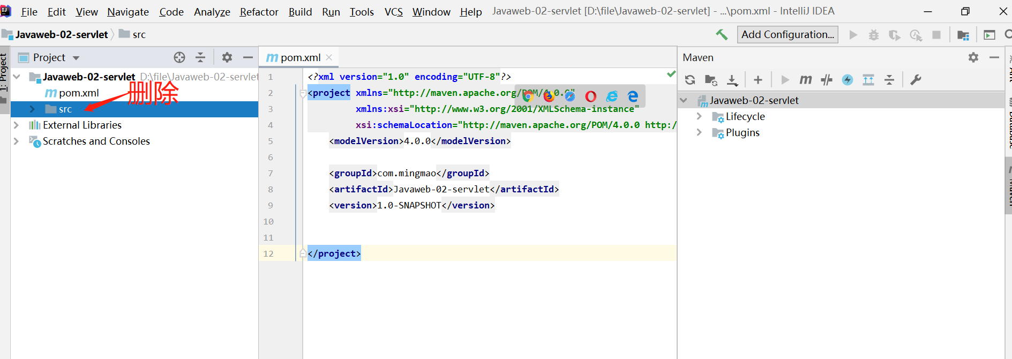Screen dimensions: 1012x359
Task: Hide the Project tool window
Action: pyautogui.click(x=248, y=57)
